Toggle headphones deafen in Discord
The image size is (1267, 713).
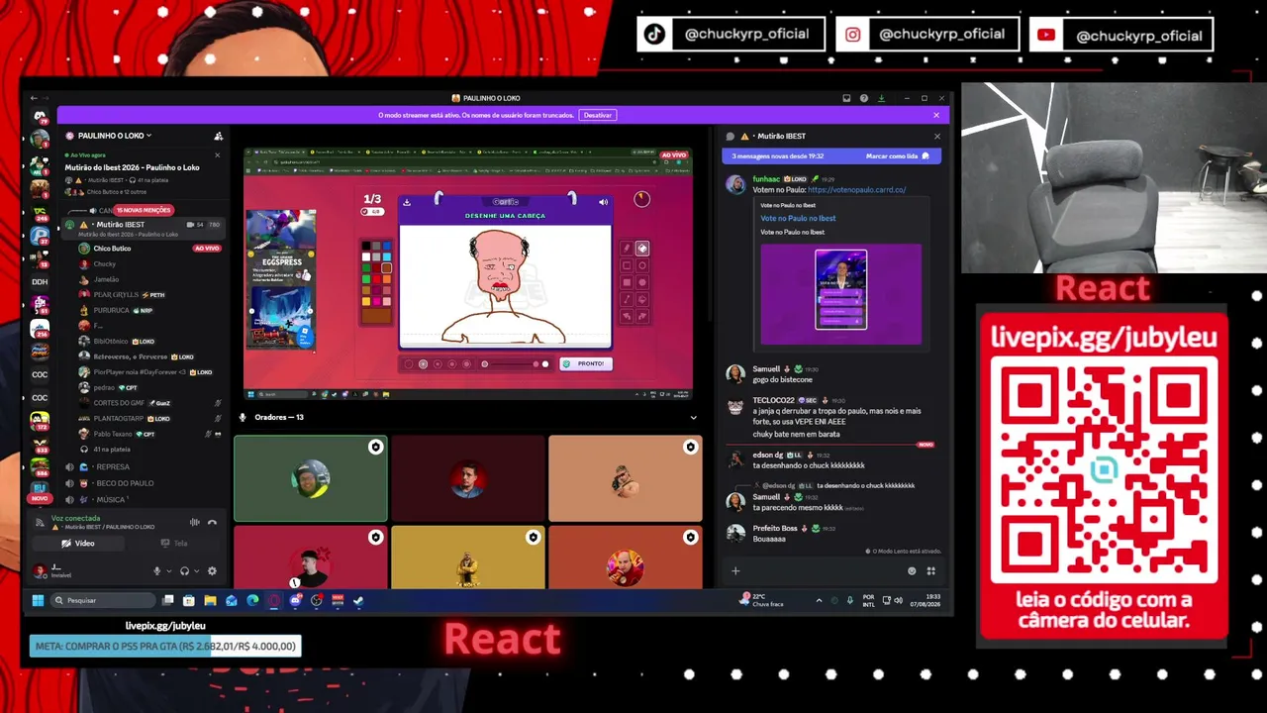pyautogui.click(x=184, y=571)
